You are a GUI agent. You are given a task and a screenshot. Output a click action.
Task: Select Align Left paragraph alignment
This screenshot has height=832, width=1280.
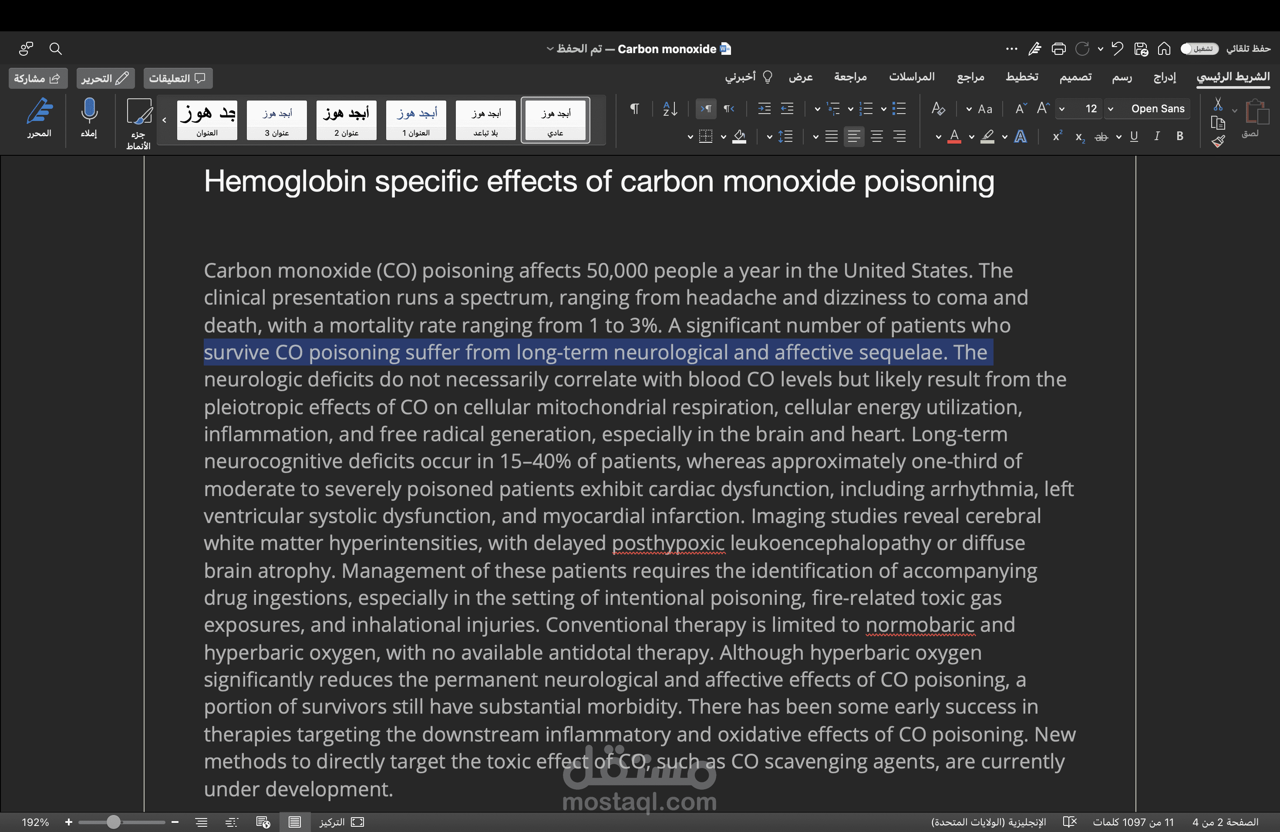tap(854, 137)
